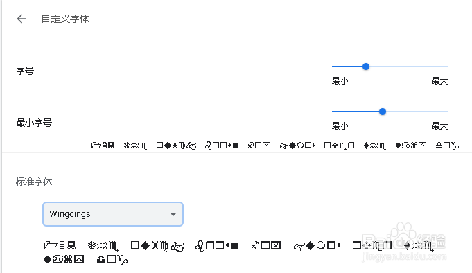Click the small symbol preview under 最小字号
Viewport: 472px width, 273px height.
click(x=275, y=146)
